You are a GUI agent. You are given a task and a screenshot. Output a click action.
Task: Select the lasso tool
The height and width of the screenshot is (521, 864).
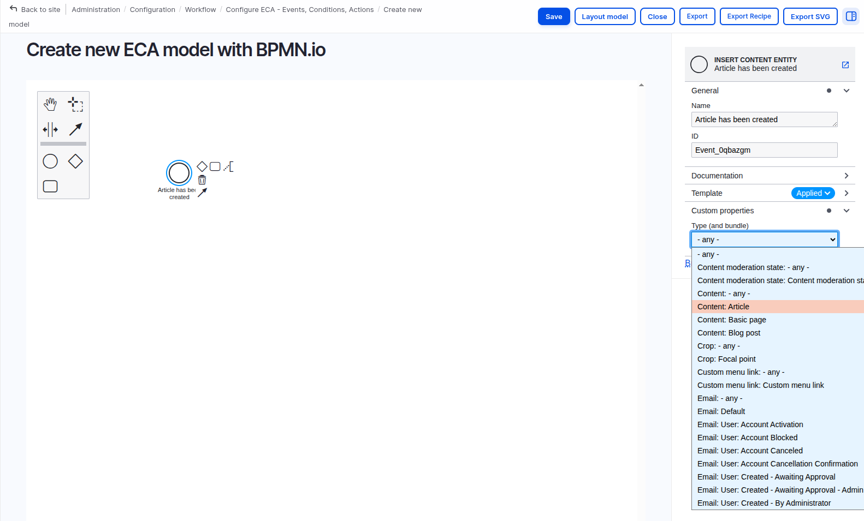[75, 104]
